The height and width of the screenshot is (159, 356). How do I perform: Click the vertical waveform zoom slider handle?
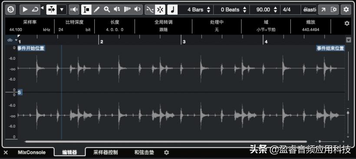tap(348, 113)
